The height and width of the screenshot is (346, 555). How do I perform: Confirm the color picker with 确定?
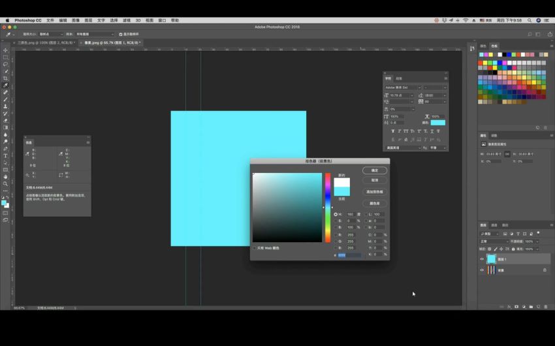coord(375,170)
